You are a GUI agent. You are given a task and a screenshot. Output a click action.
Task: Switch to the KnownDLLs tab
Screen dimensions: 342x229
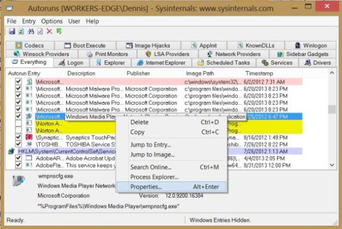256,46
